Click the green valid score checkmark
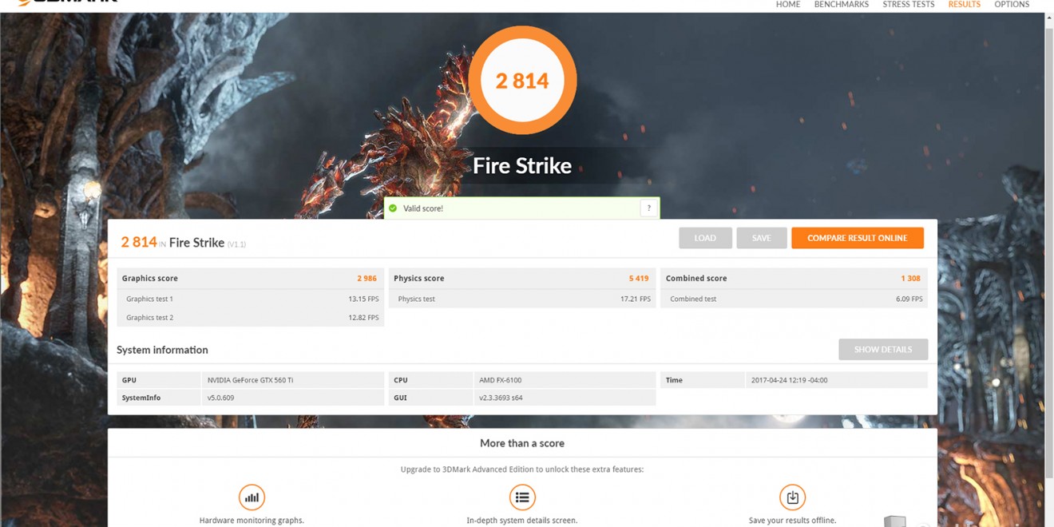 393,208
